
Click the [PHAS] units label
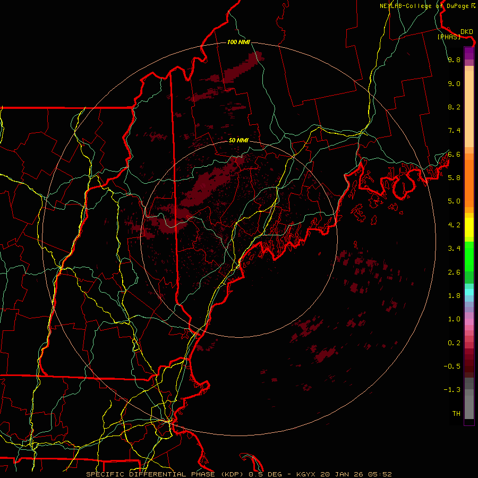coord(449,37)
